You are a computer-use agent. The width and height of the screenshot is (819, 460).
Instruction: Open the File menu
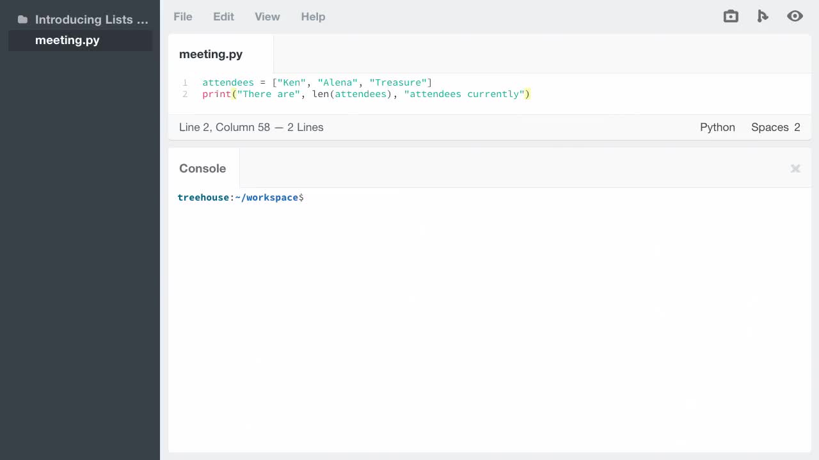(x=182, y=17)
